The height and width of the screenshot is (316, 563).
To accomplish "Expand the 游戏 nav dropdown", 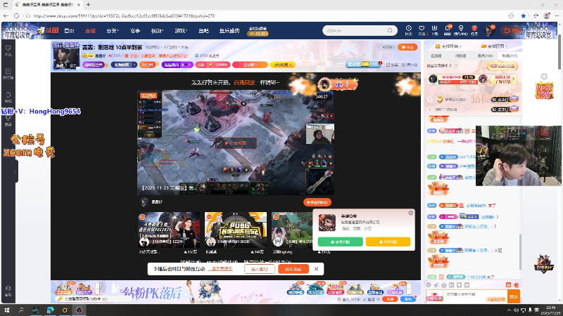I will point(181,31).
